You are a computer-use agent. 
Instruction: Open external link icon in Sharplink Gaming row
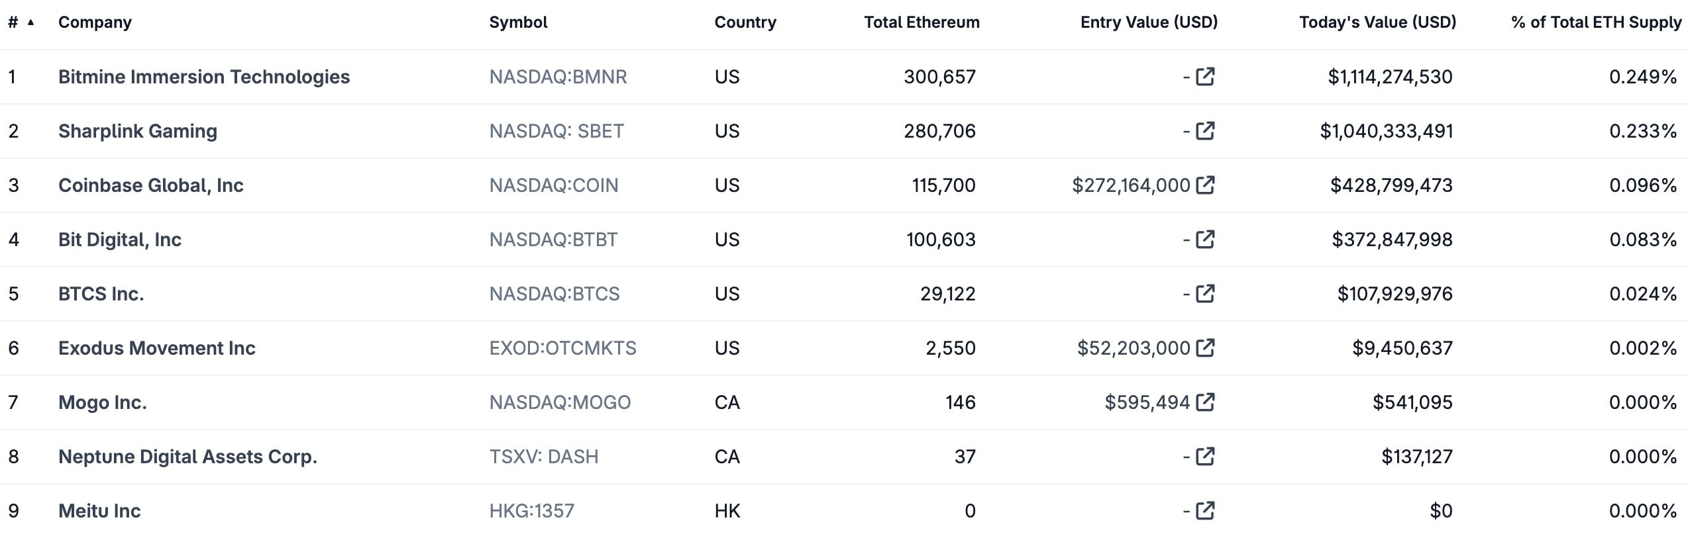tap(1205, 131)
